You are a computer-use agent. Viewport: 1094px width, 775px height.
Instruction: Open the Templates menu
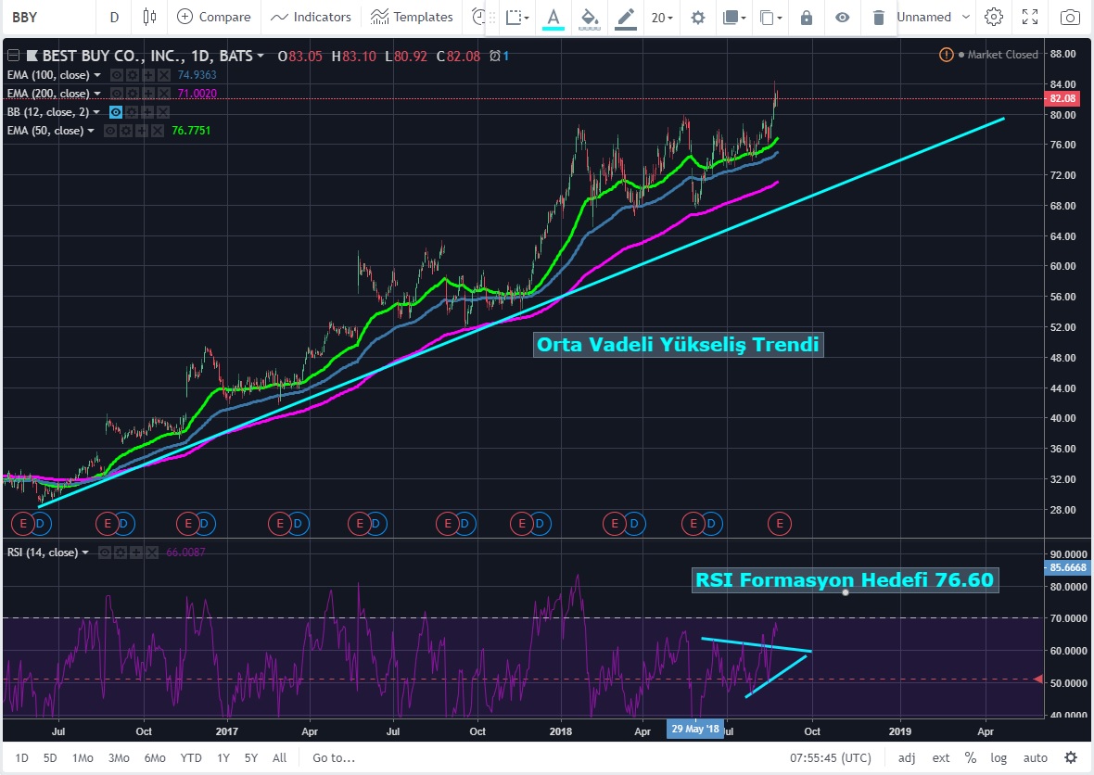(x=412, y=17)
